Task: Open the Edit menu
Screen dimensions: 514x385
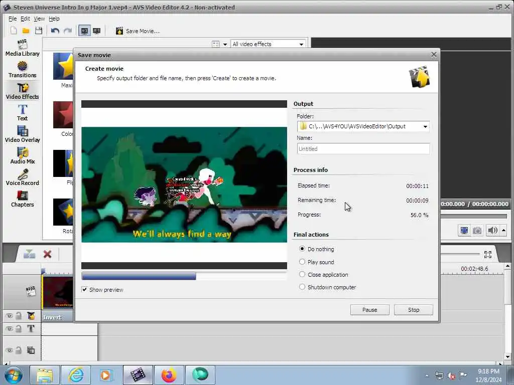Action: [25, 19]
